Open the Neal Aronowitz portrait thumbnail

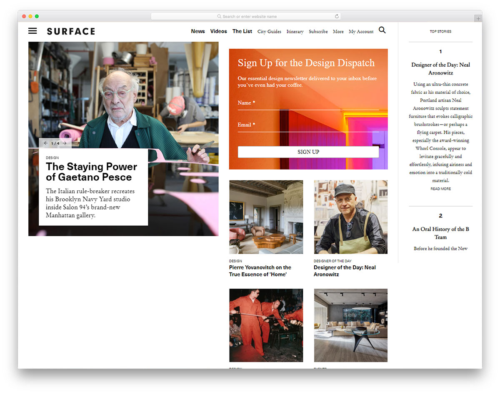click(x=351, y=217)
